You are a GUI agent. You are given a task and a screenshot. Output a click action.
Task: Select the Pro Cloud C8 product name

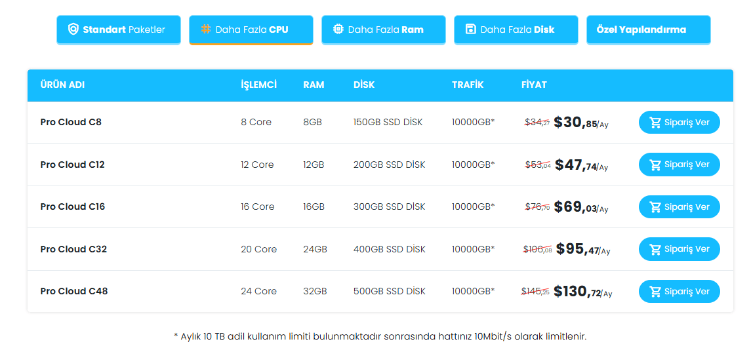point(71,122)
